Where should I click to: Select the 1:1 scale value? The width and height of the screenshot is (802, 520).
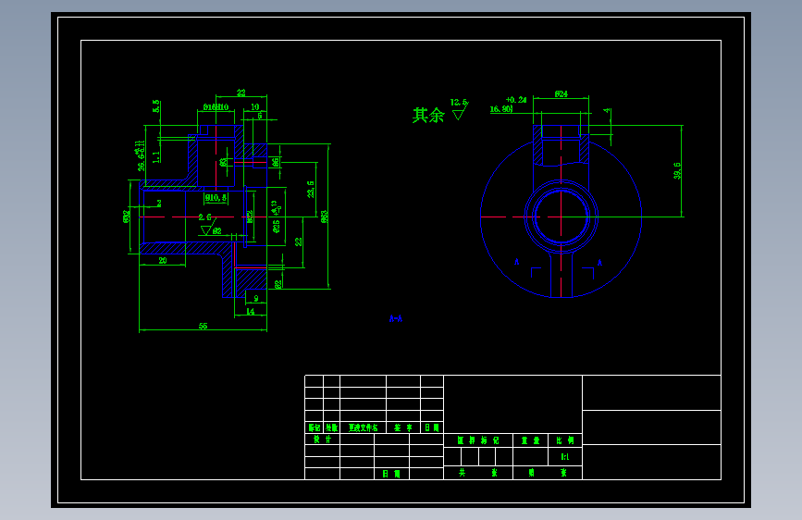click(565, 457)
